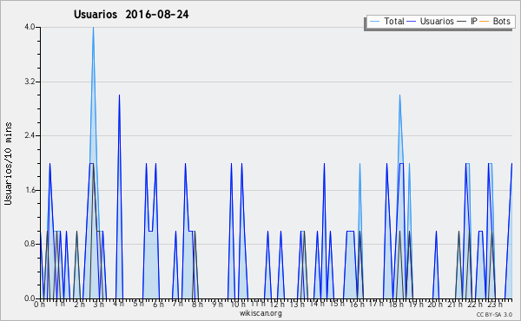Click the 2.4 y-axis value

[30, 135]
